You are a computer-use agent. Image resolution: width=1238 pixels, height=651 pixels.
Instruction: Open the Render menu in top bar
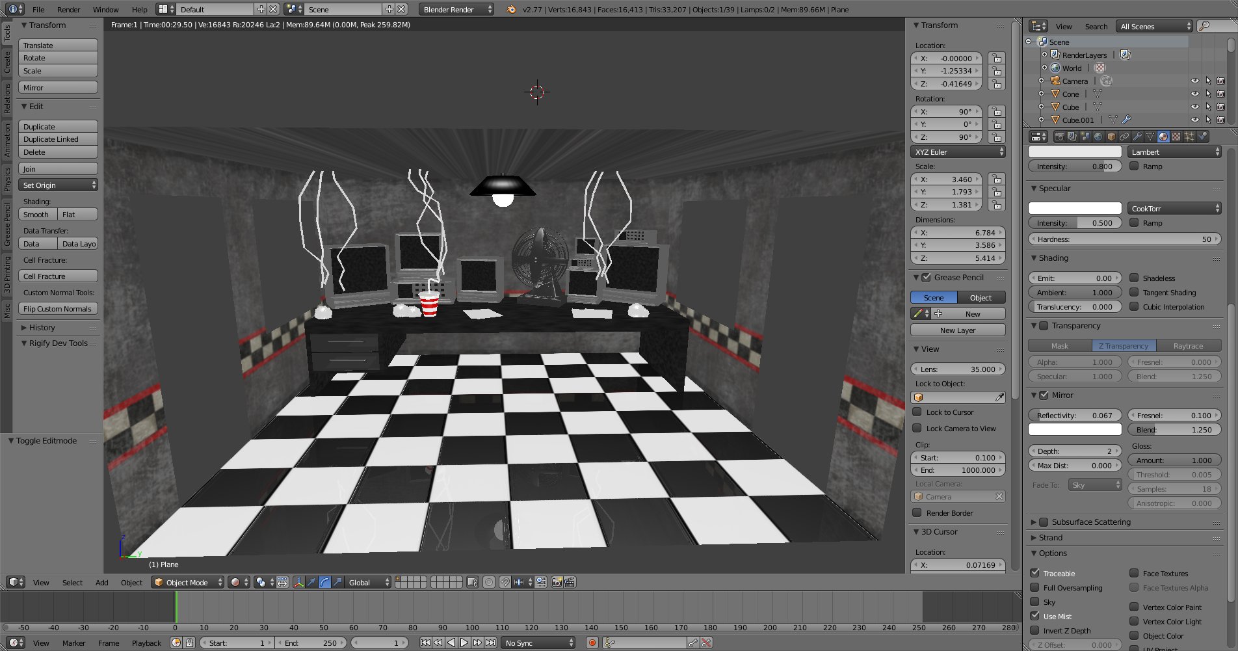(68, 9)
